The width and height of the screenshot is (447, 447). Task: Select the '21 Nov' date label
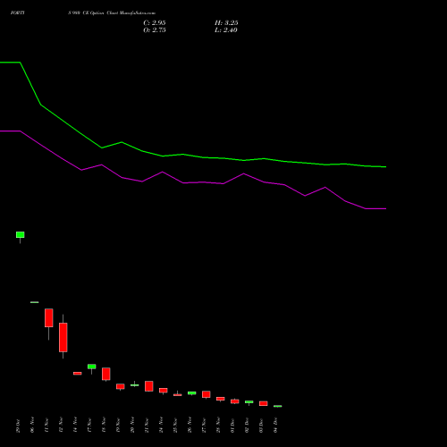[x=148, y=426]
